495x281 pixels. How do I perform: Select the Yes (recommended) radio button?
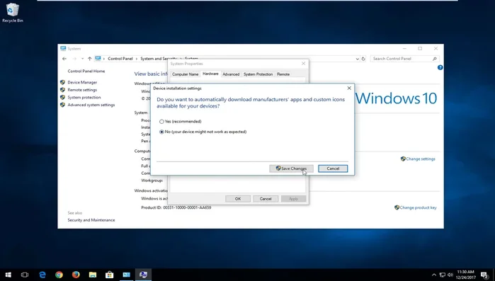coord(161,122)
